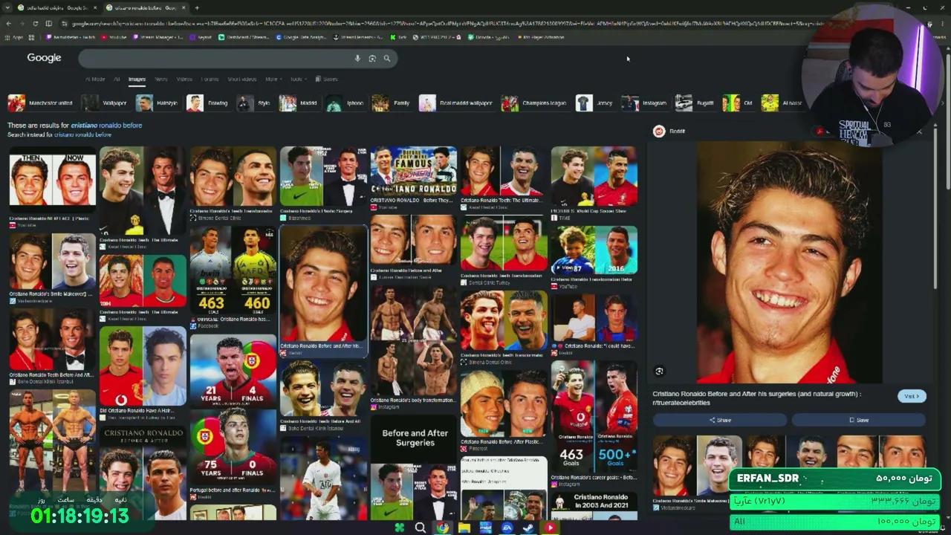The width and height of the screenshot is (951, 535).
Task: Switch to the All results tab
Action: 117,79
